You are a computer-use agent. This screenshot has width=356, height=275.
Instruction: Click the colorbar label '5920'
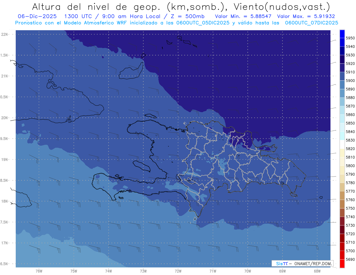[x=350, y=63]
